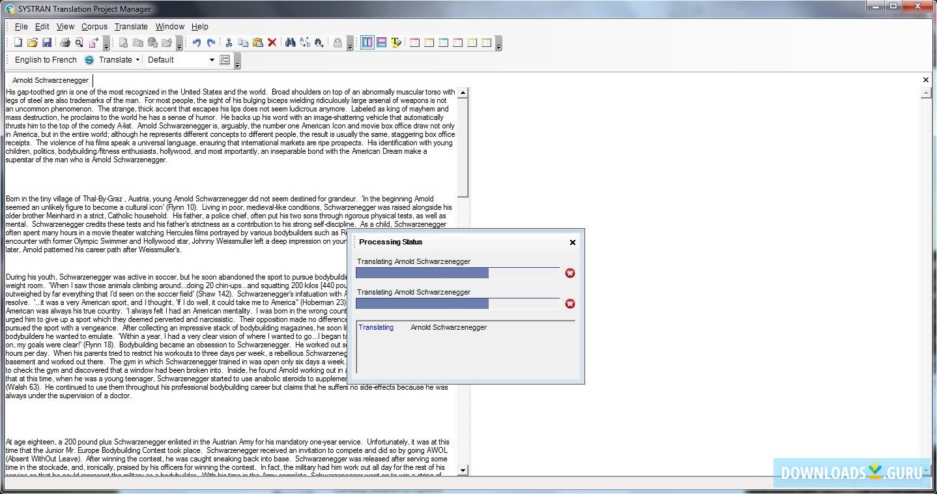Expand the corpus toolbar overflow arrow
937x494 pixels.
pyautogui.click(x=180, y=44)
